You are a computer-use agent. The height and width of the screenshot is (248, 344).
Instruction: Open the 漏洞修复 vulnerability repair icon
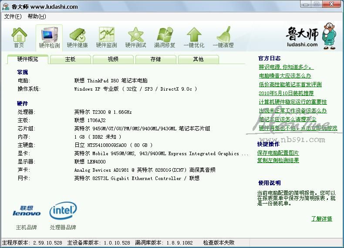(165, 35)
